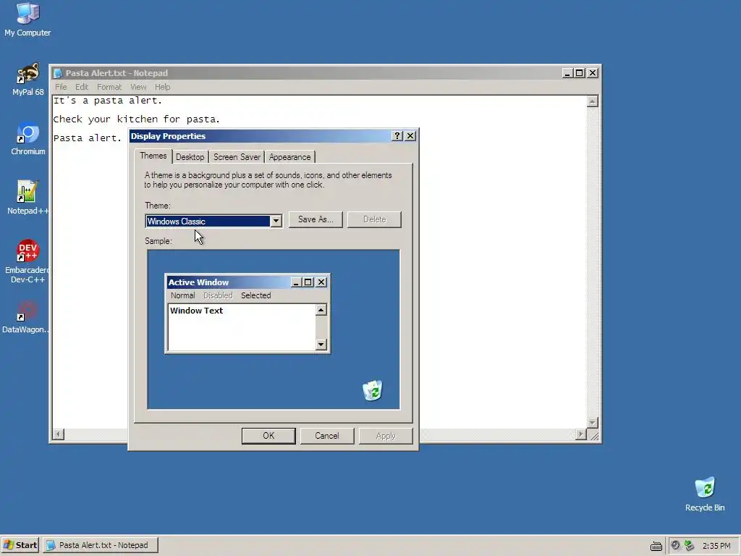Viewport: 741px width, 556px height.
Task: Open Notepad Edit menu
Action: pos(82,87)
